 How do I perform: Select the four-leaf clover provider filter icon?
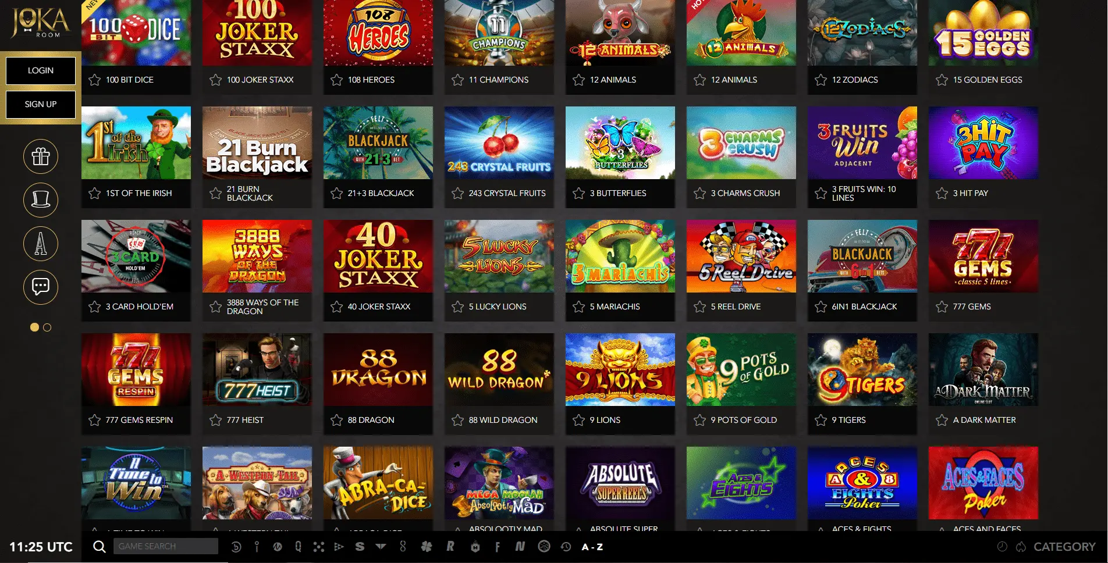click(x=427, y=547)
